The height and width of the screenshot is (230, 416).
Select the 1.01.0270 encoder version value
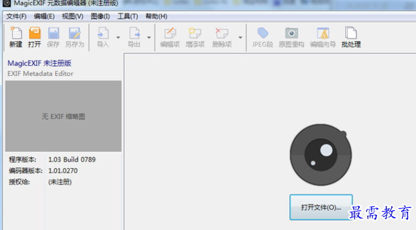coord(63,171)
